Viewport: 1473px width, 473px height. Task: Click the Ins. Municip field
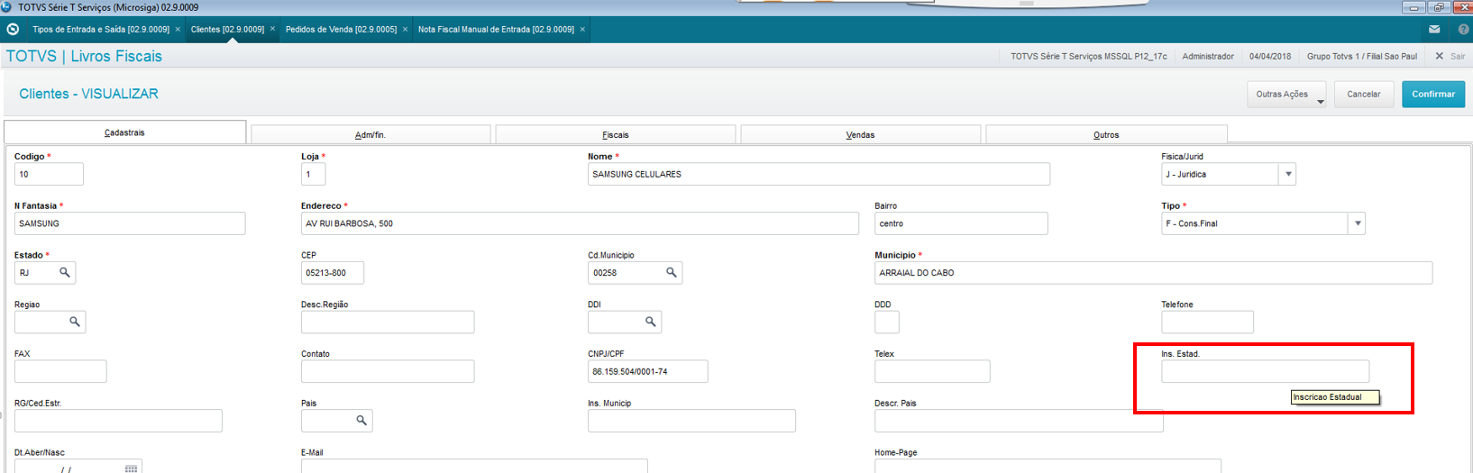pos(691,421)
